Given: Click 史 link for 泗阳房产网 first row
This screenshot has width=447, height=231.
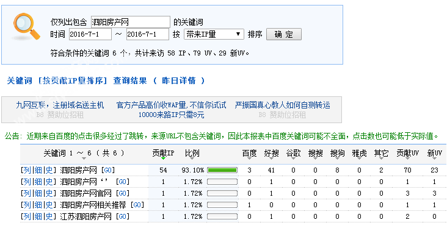Looking at the screenshot, I should [x=49, y=171].
